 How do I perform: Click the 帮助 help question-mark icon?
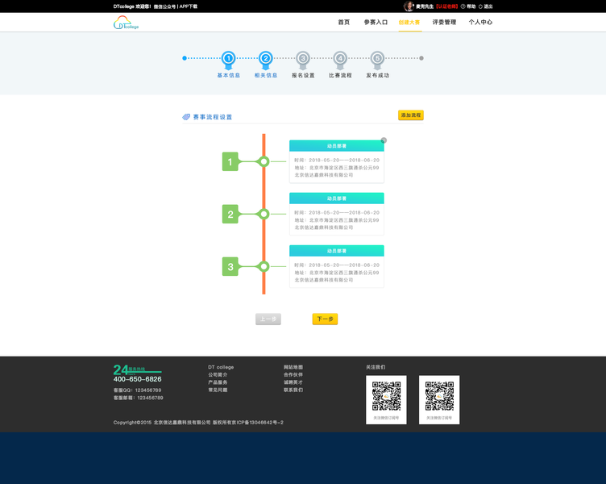[x=463, y=6]
